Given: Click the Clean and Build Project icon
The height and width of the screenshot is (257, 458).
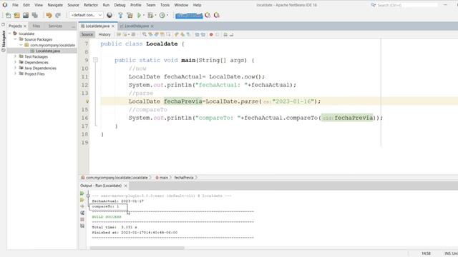Looking at the screenshot, I should (130, 15).
